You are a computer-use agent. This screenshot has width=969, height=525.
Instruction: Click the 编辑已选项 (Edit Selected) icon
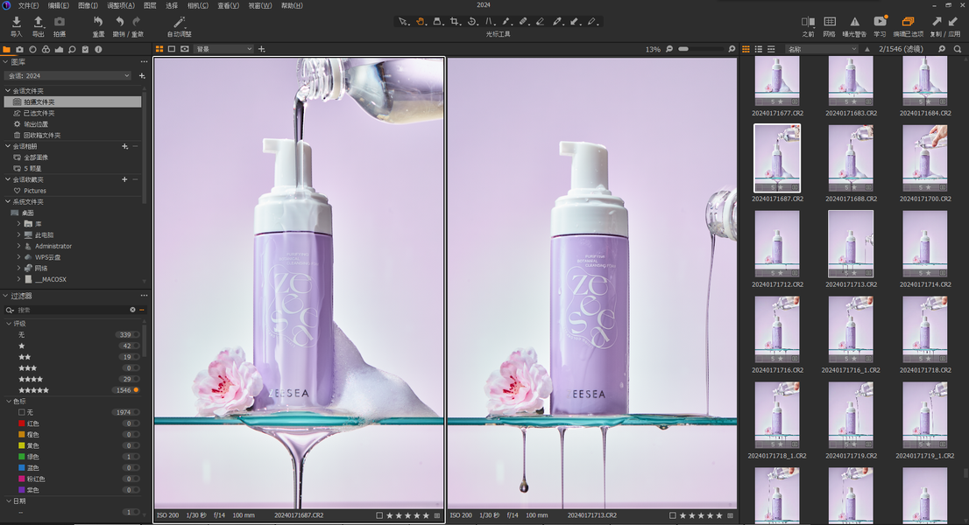click(x=908, y=22)
